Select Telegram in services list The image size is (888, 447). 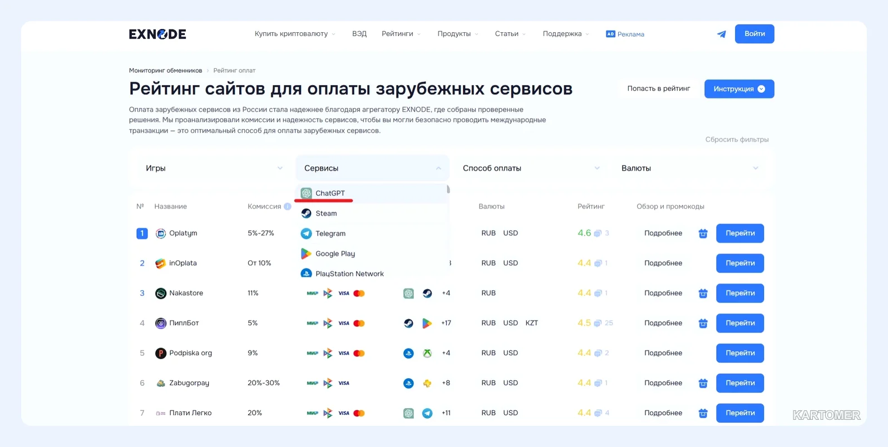point(372,234)
